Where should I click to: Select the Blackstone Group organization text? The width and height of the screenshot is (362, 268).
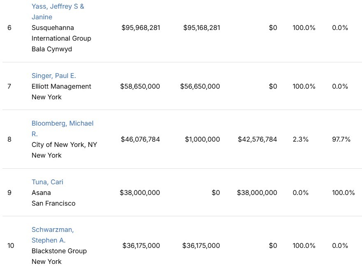[x=59, y=251]
